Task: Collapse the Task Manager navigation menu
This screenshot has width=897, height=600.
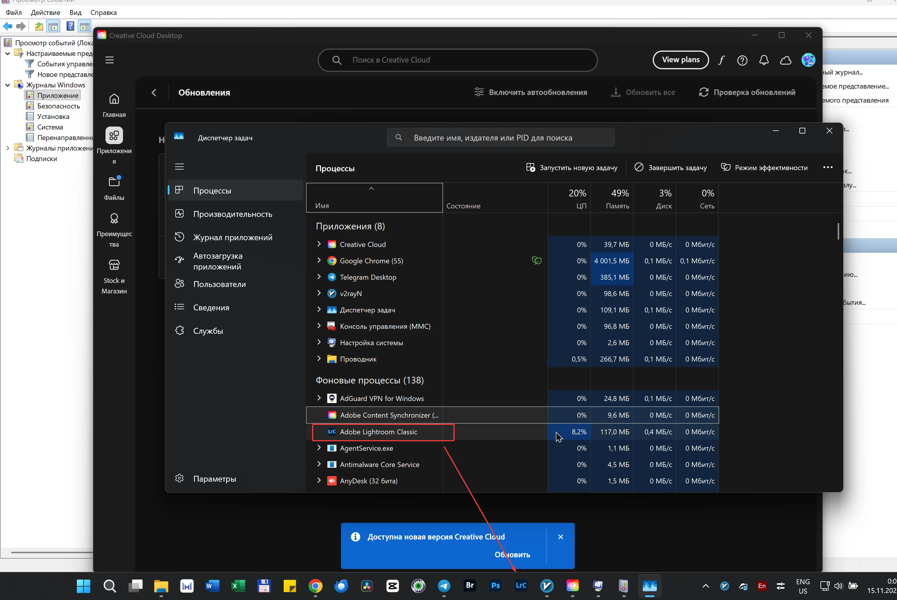Action: (179, 167)
